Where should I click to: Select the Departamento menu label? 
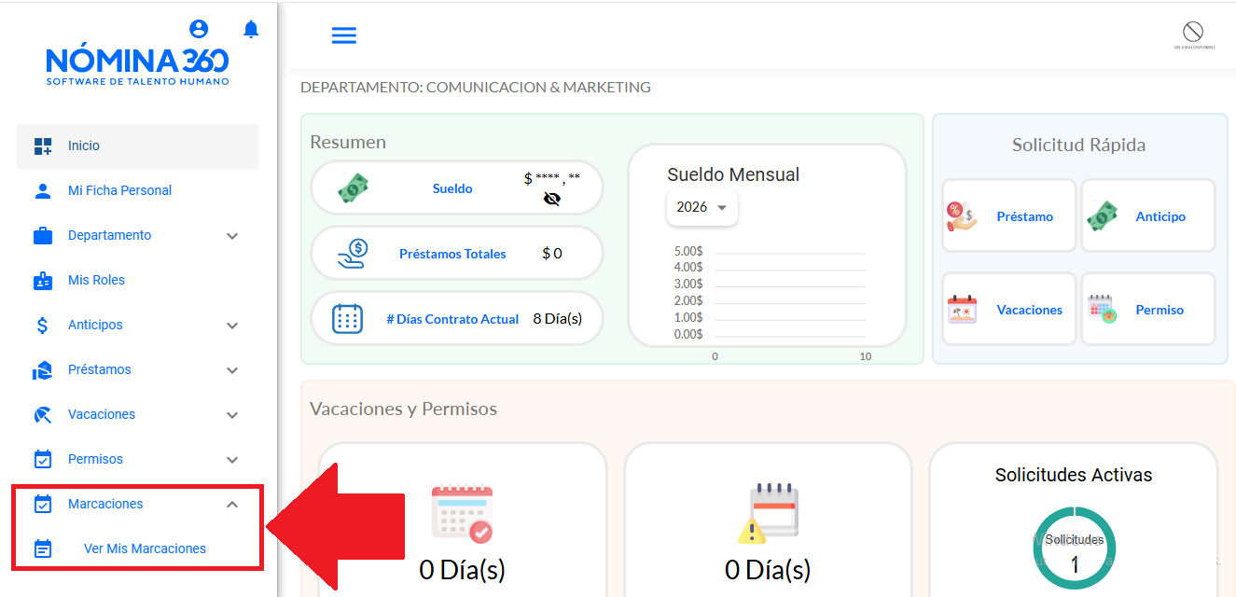(x=109, y=235)
